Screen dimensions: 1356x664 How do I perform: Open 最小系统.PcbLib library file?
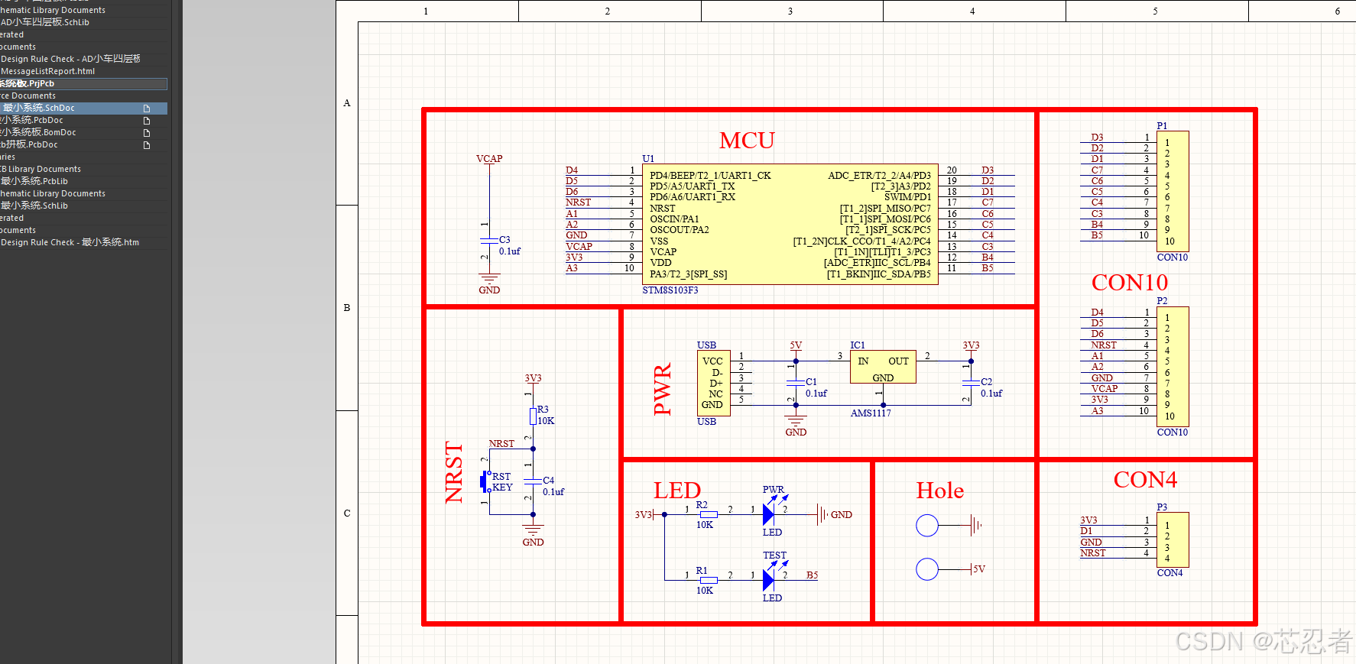[x=34, y=182]
